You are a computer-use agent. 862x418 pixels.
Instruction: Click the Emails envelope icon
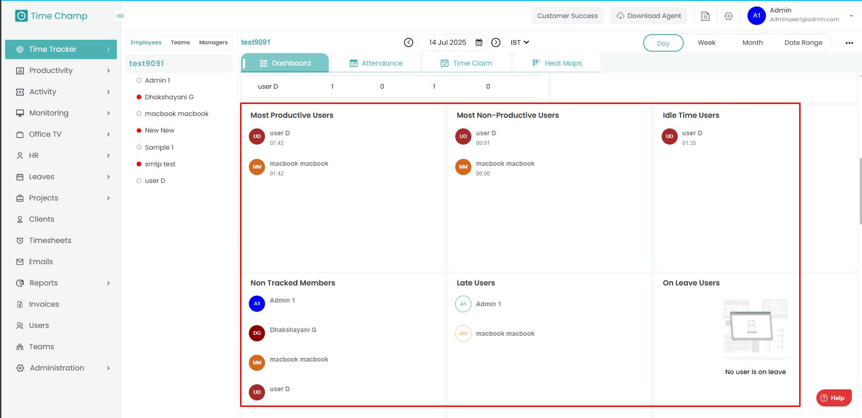20,262
